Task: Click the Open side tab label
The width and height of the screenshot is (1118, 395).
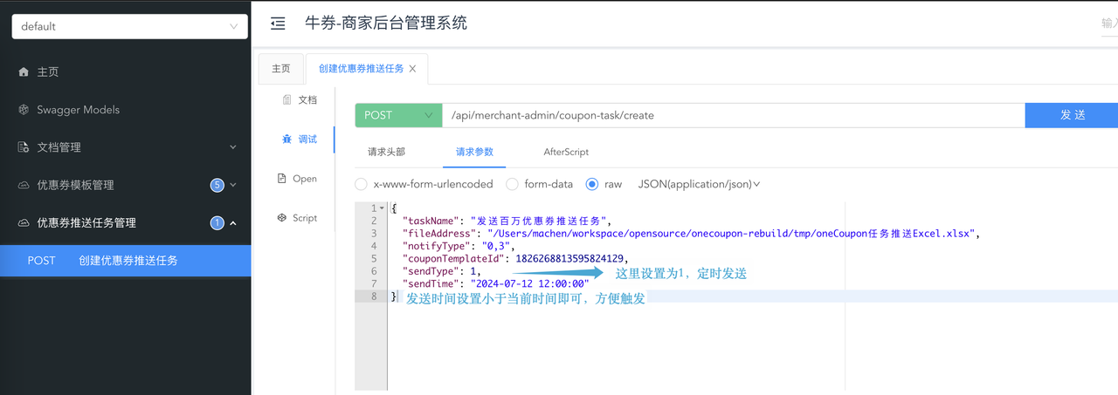Action: point(305,179)
